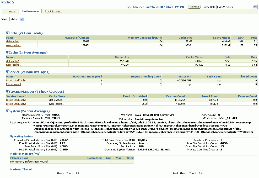
Task: Select the Max File Descriptor Count value 4096
Action: point(224,143)
